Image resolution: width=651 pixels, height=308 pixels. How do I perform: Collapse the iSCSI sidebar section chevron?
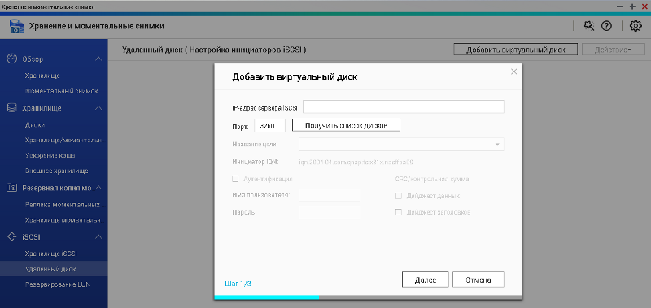98,236
